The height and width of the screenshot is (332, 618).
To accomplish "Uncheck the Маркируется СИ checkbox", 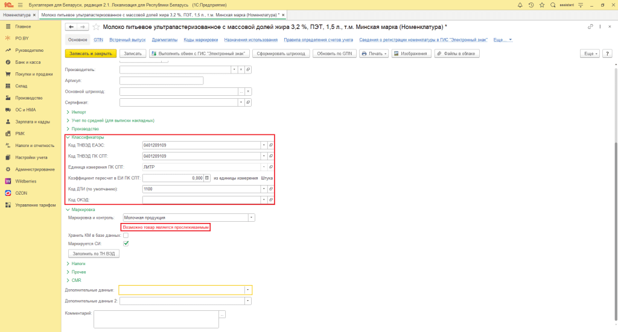I will pyautogui.click(x=126, y=244).
